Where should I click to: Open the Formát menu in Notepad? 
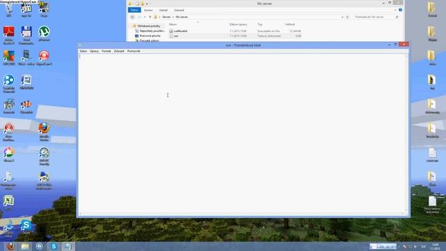click(106, 51)
